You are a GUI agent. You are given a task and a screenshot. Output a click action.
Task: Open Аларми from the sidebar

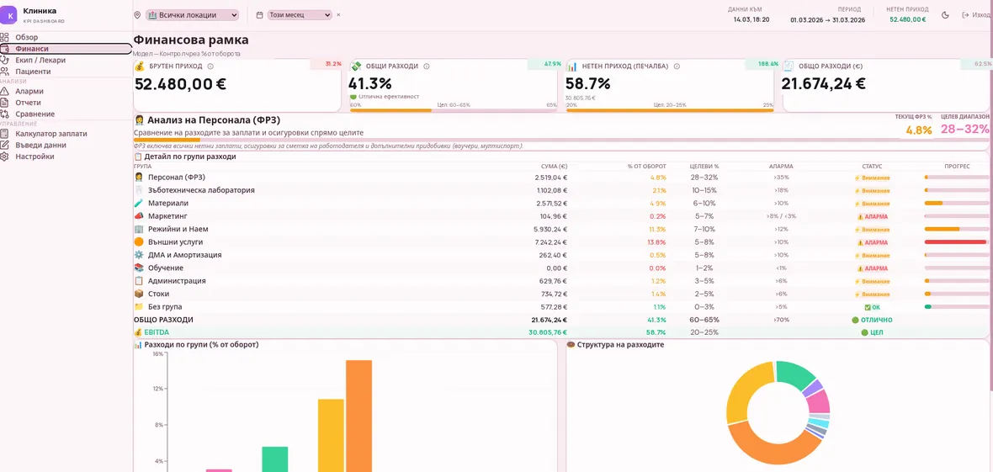tap(66, 91)
